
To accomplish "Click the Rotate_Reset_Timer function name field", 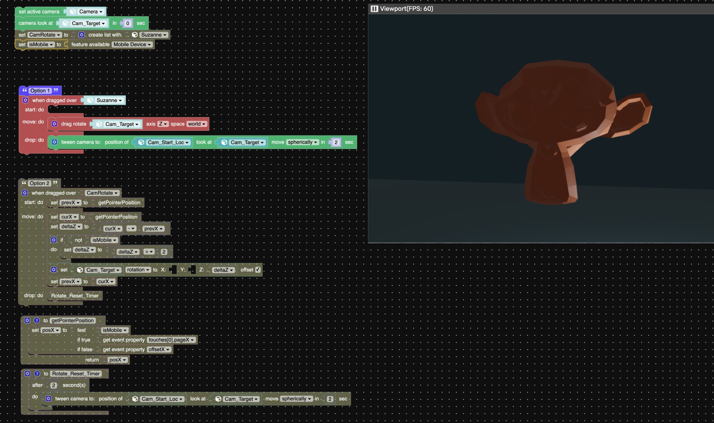I will 76,373.
